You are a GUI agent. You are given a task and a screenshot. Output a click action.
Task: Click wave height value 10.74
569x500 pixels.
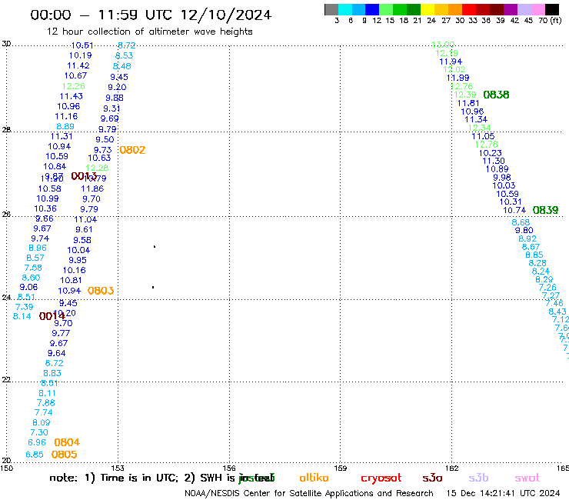tap(514, 210)
